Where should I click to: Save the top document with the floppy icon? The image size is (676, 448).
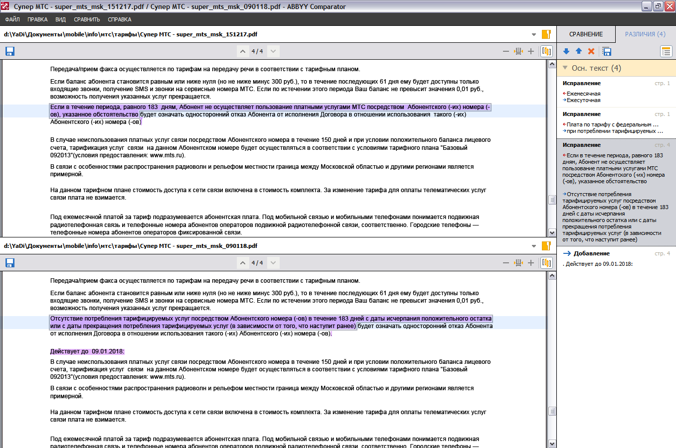[10, 51]
